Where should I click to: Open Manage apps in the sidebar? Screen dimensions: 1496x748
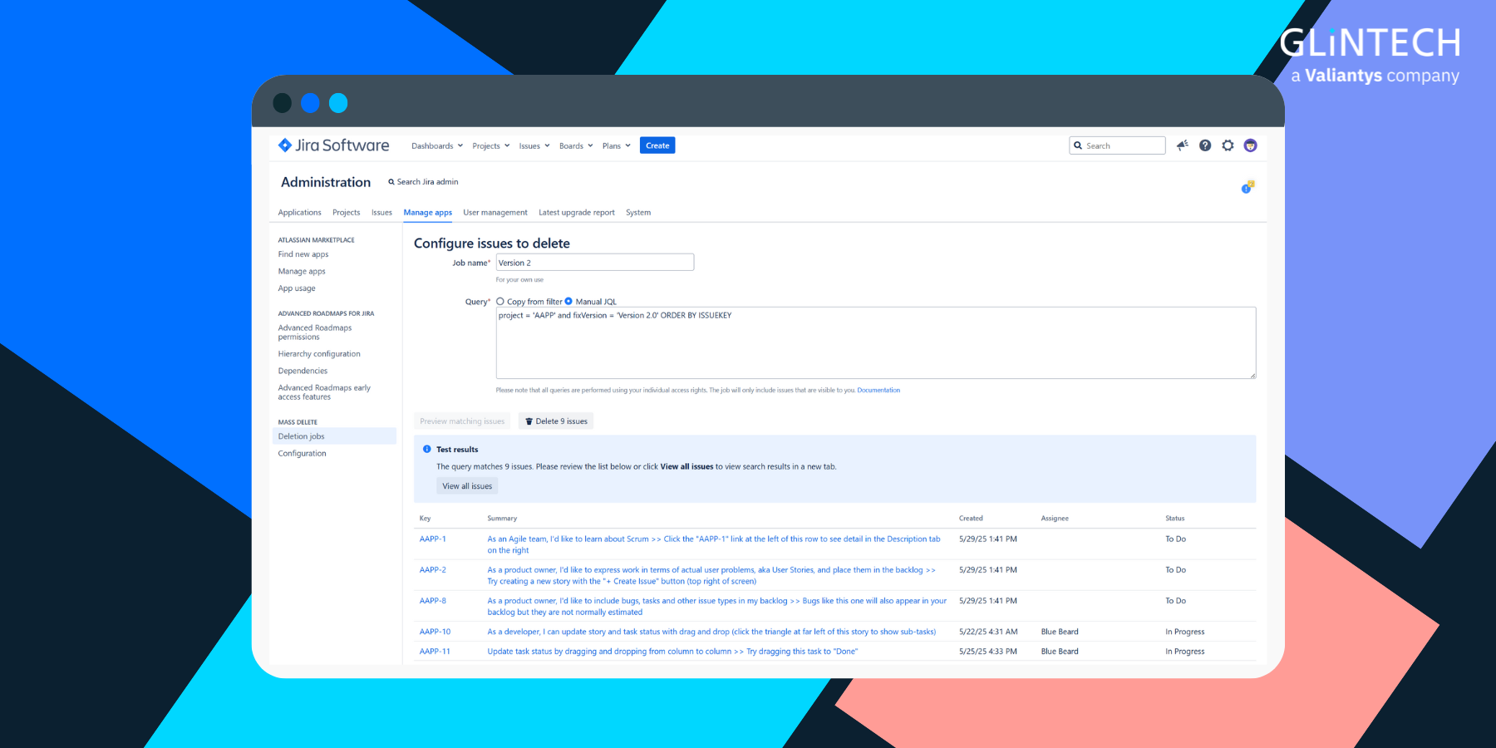coord(302,272)
